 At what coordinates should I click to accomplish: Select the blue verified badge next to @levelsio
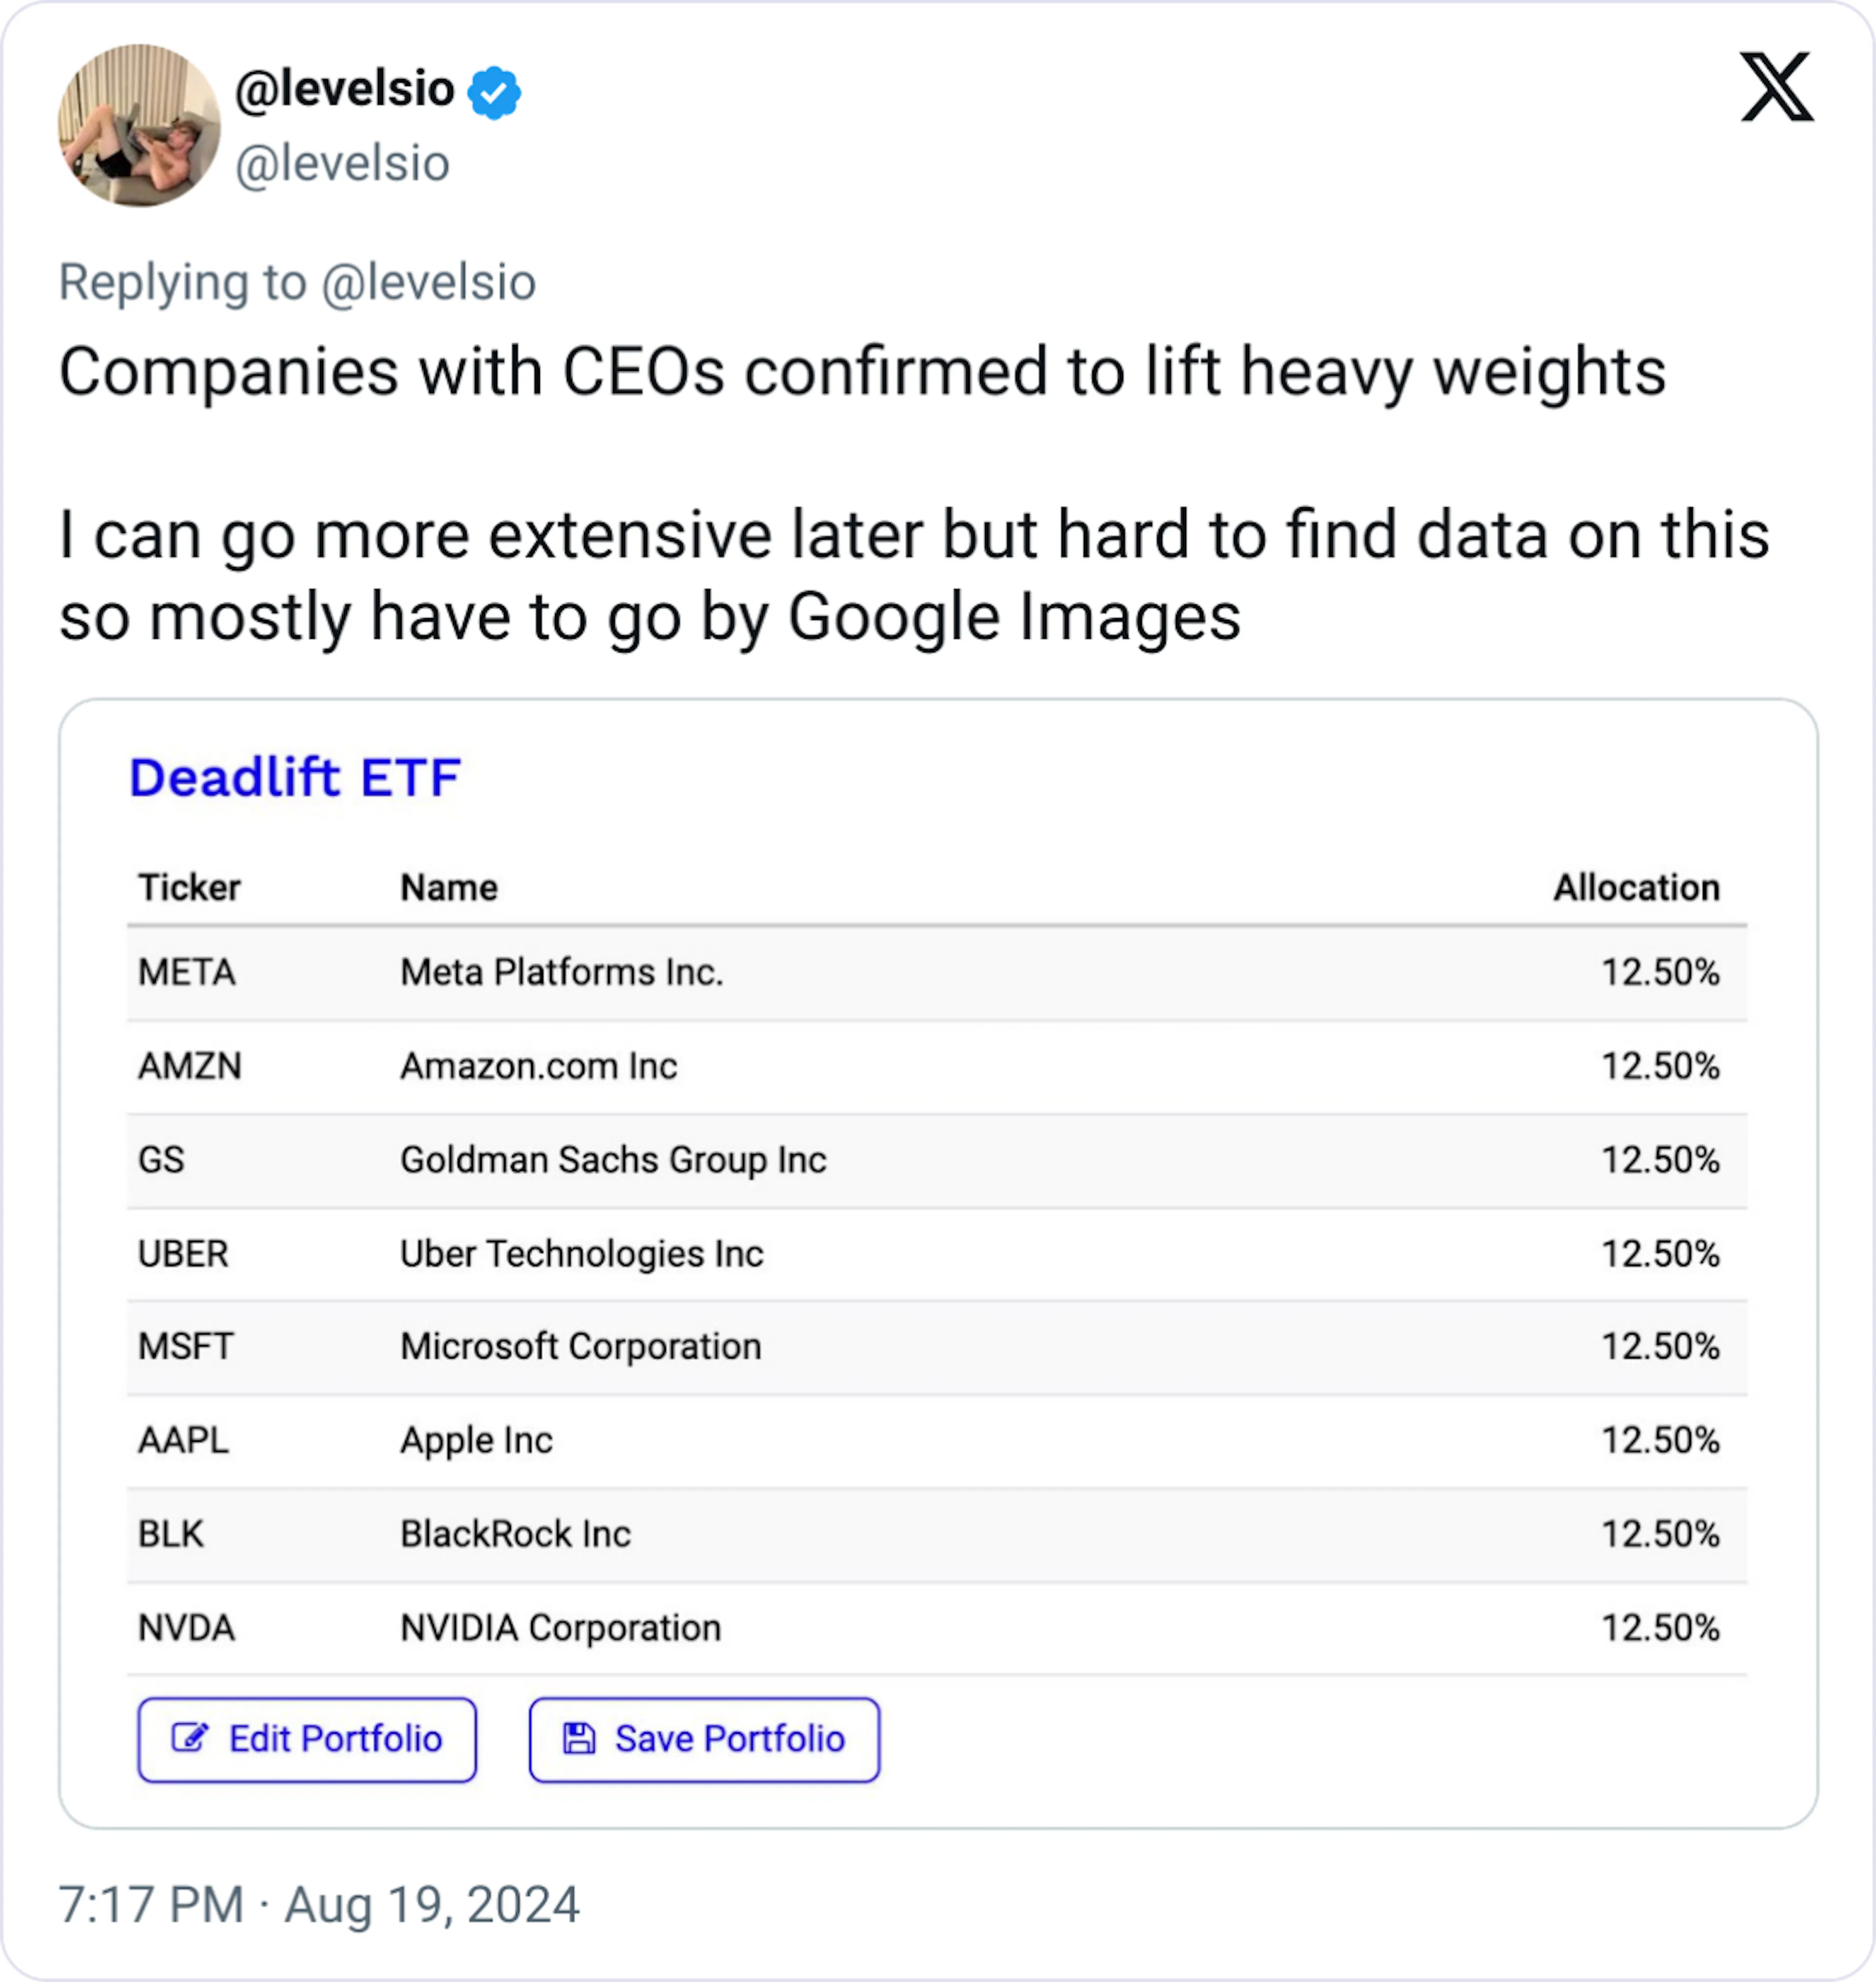[x=494, y=91]
